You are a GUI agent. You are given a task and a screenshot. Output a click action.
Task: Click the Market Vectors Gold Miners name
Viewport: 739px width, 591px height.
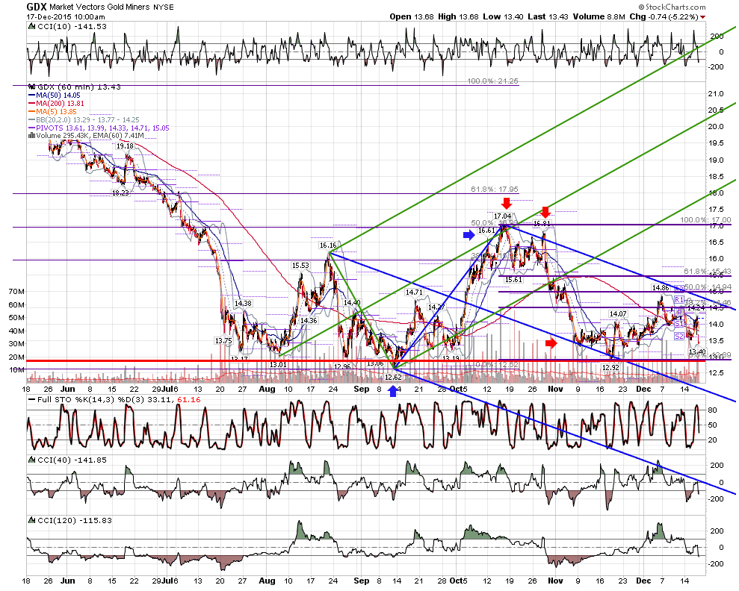point(99,7)
